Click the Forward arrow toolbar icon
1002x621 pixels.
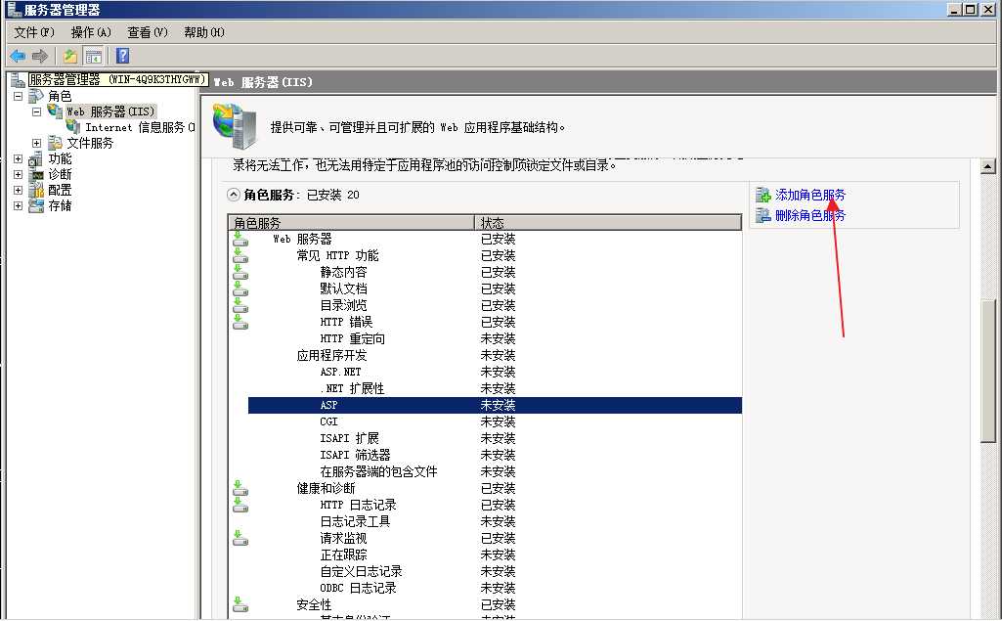point(40,57)
